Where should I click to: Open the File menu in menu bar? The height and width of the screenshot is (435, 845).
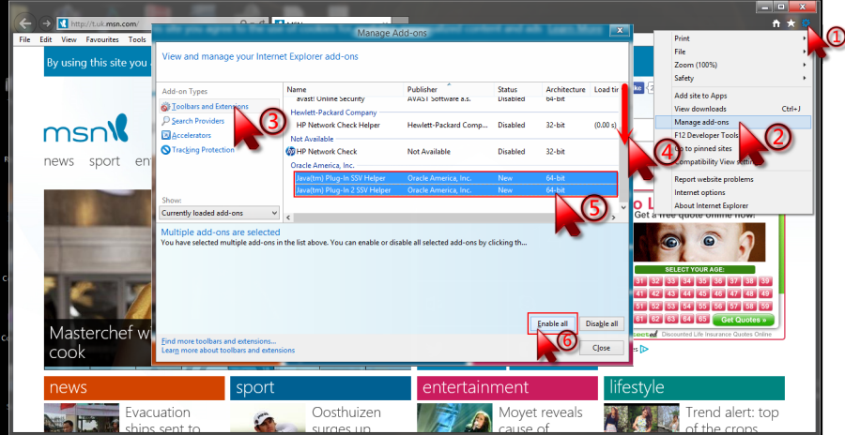coord(24,39)
